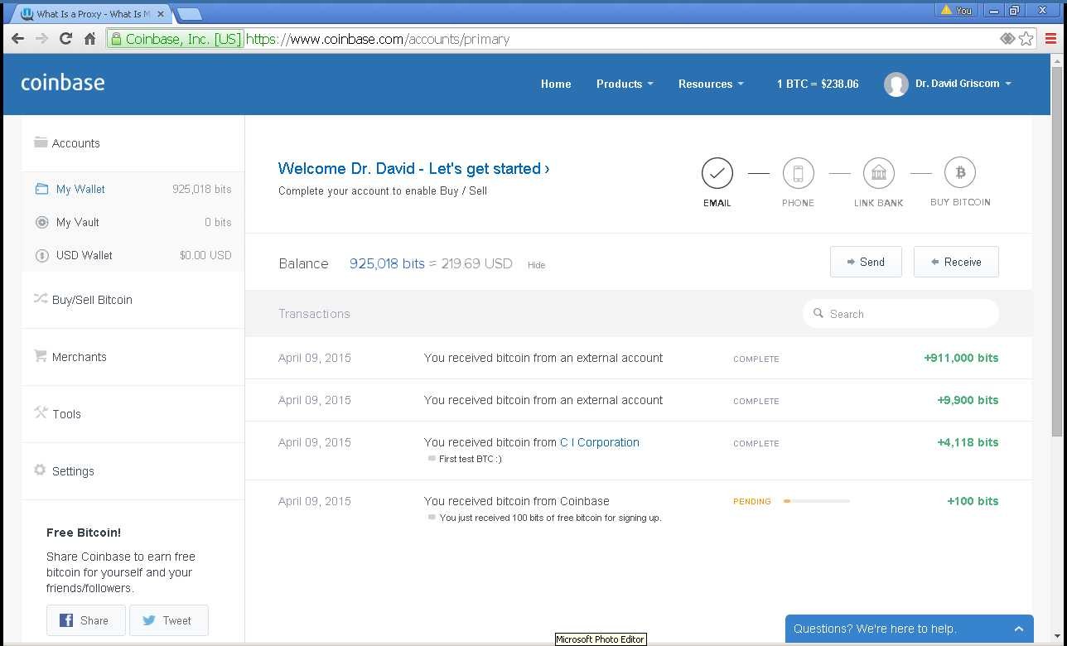This screenshot has width=1067, height=646.
Task: Click the transactions Search field
Action: click(900, 314)
